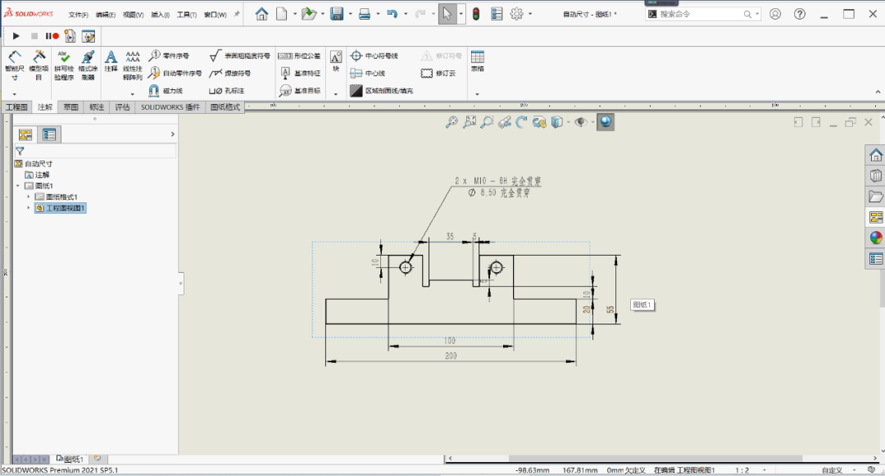Insert a Revision Cloud (修订云)
Screen dimensions: 885x476
(x=438, y=73)
